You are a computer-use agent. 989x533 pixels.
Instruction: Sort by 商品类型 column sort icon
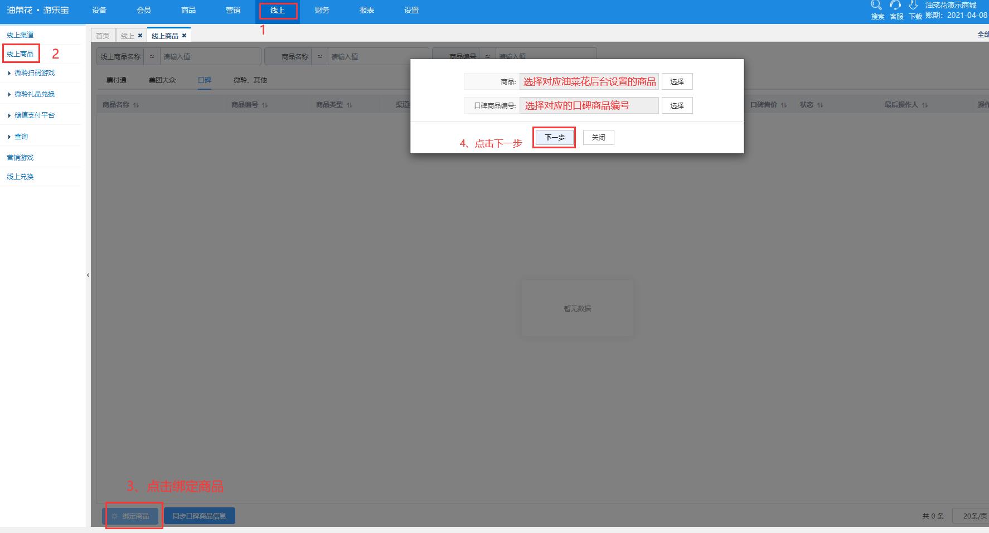(x=350, y=105)
